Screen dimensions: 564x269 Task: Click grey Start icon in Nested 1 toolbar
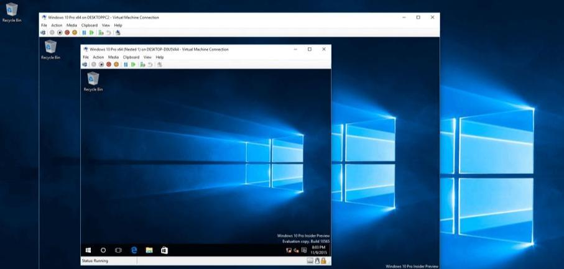click(x=93, y=64)
